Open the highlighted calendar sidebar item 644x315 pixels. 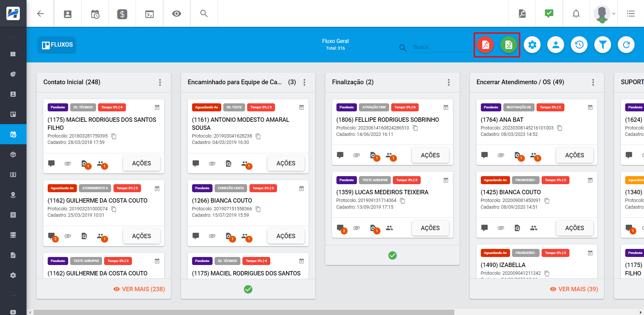13,135
